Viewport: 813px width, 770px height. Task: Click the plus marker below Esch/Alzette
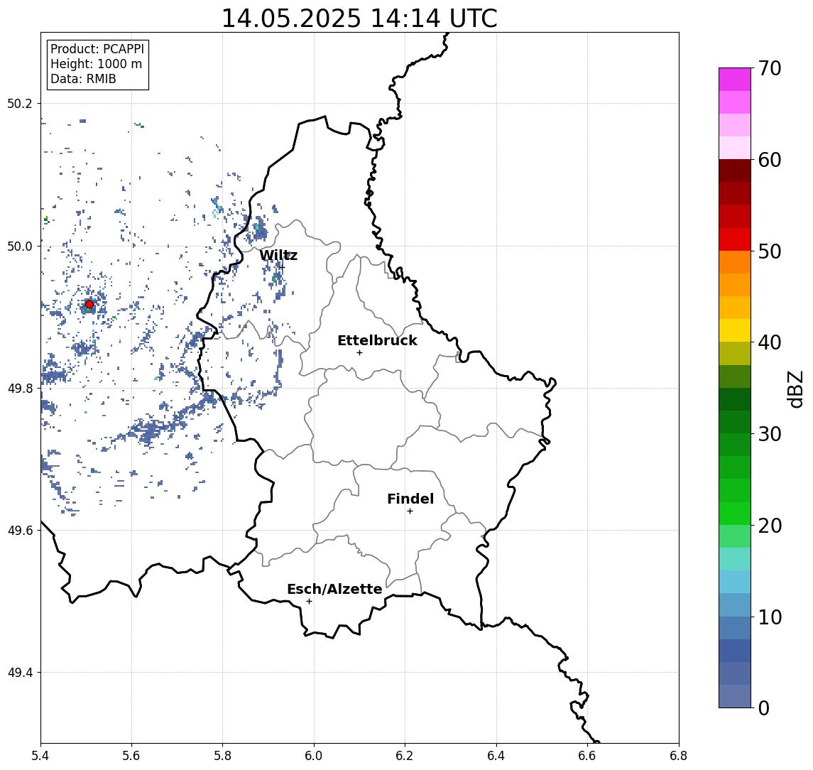click(x=309, y=602)
